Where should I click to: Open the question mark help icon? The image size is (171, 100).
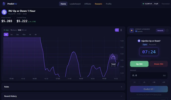click(x=167, y=30)
